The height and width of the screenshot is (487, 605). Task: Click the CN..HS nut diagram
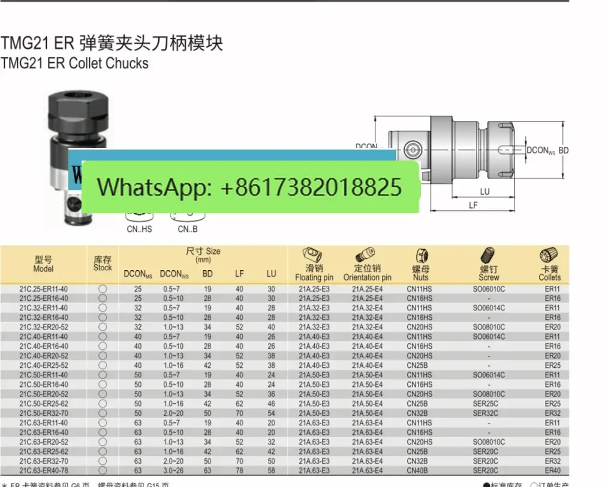(x=139, y=217)
